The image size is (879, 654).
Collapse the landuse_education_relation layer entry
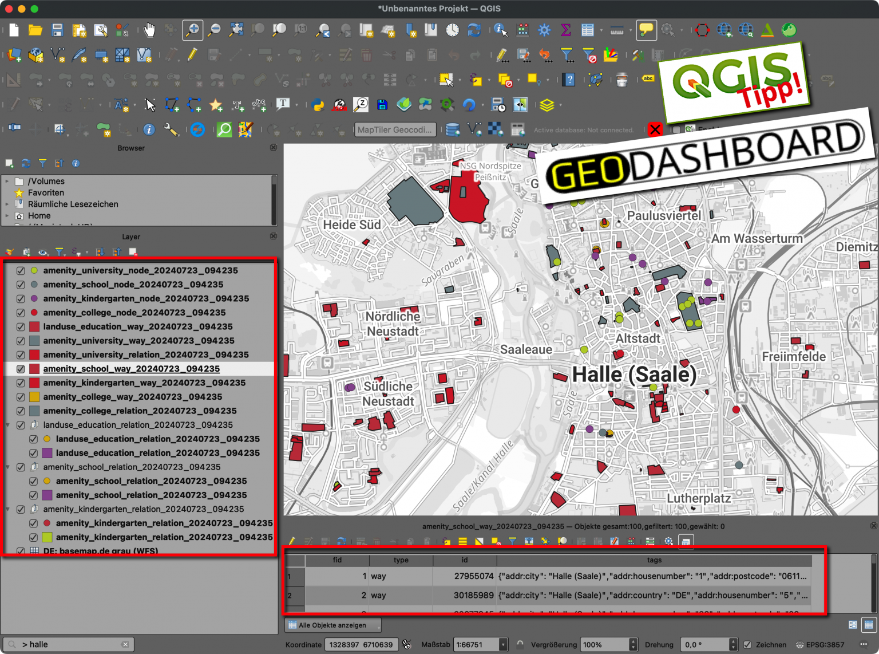coord(8,425)
